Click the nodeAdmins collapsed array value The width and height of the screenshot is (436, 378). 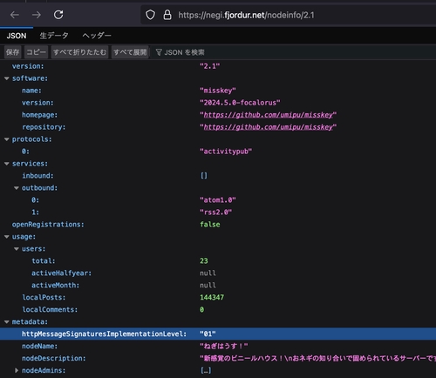206,370
